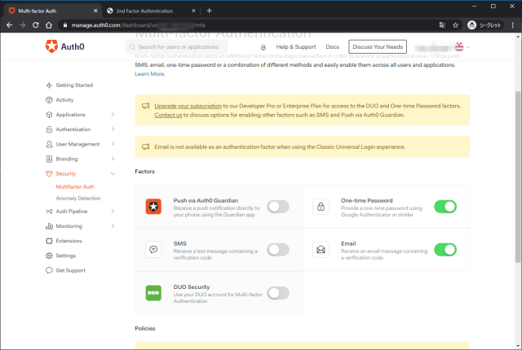The height and width of the screenshot is (350, 522).
Task: Enable the Push via Auth0 Guardian toggle
Action: (278, 207)
